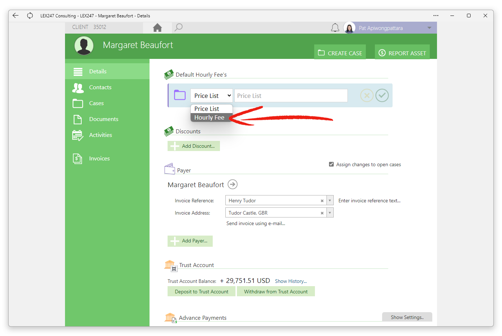Click Show Settings.. button

pos(407,317)
